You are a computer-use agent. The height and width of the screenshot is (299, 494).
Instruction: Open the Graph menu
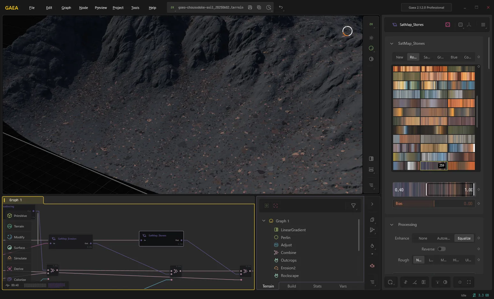click(x=66, y=8)
